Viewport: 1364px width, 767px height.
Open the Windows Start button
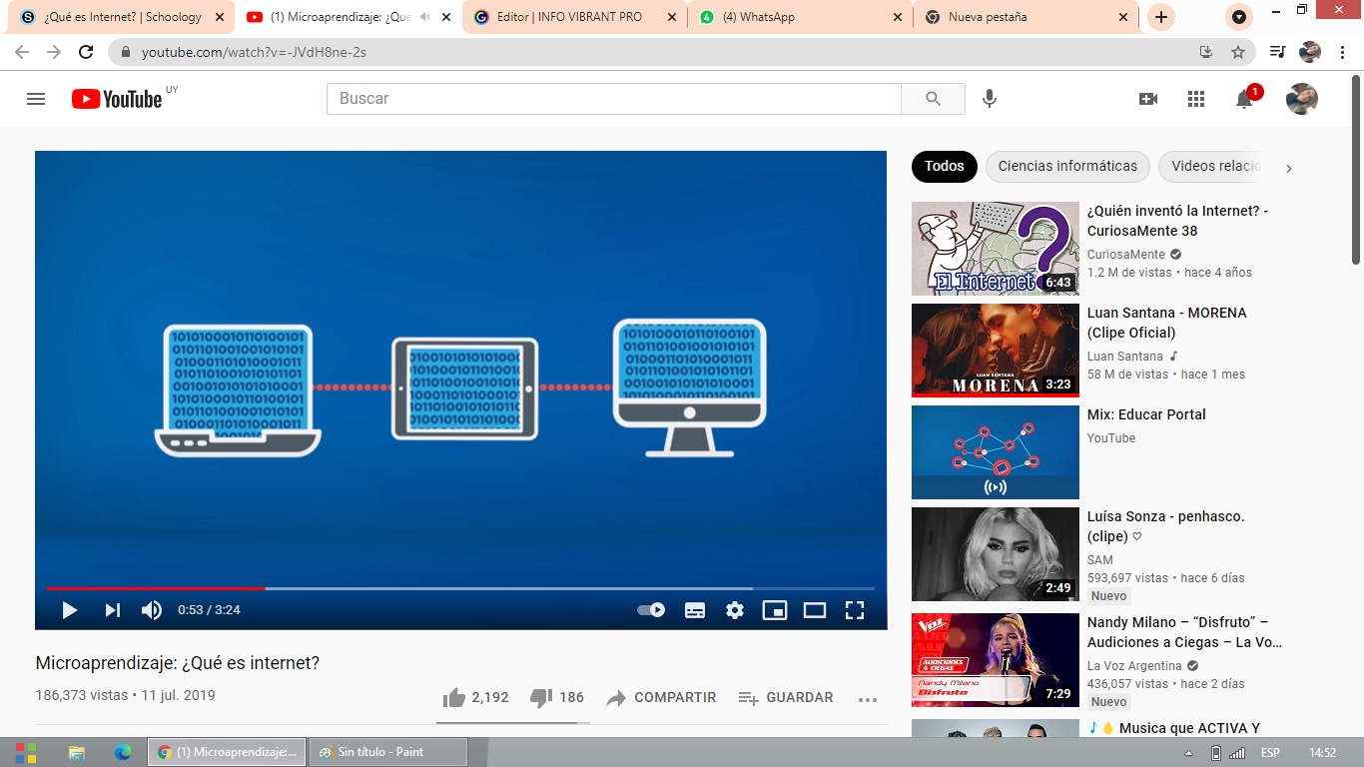(x=25, y=752)
